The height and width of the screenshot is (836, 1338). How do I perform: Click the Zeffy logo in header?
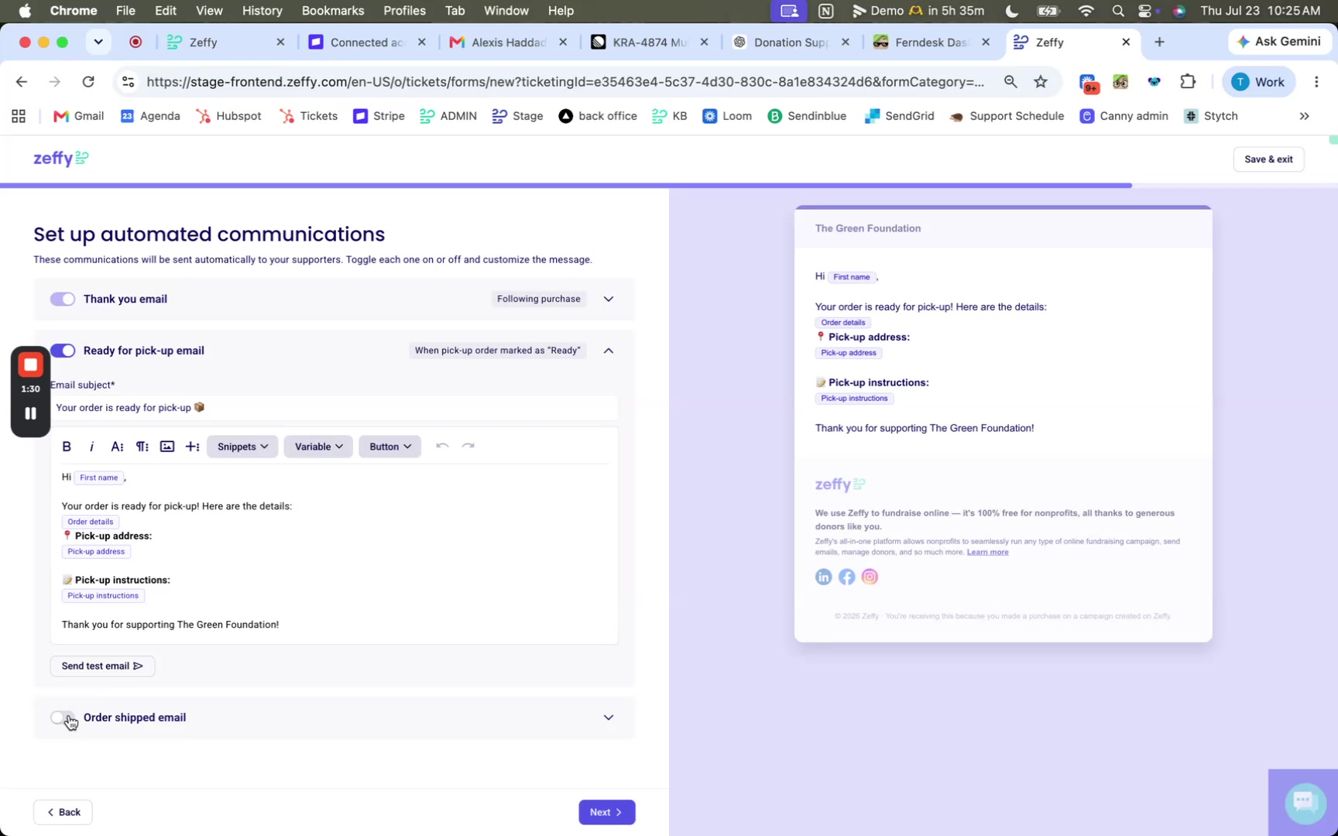click(x=61, y=159)
